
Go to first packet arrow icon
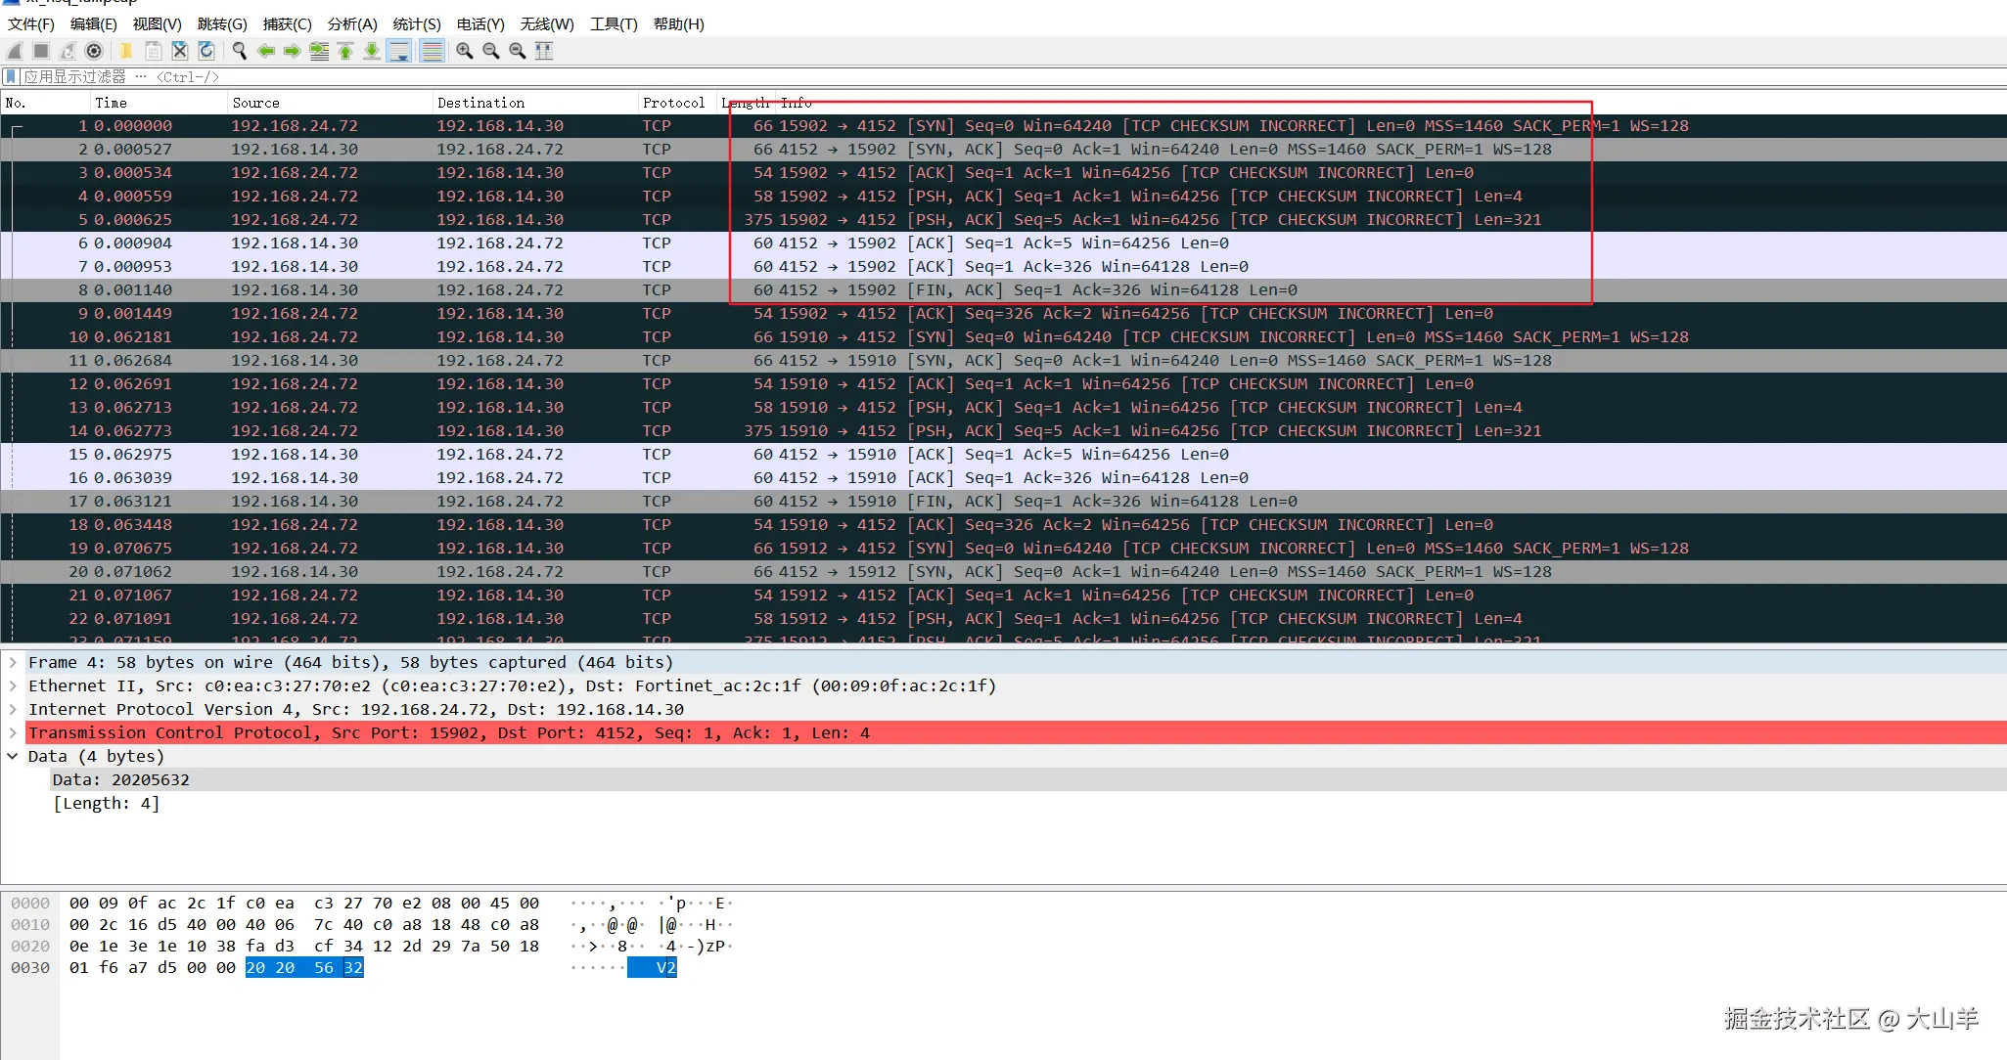click(345, 51)
